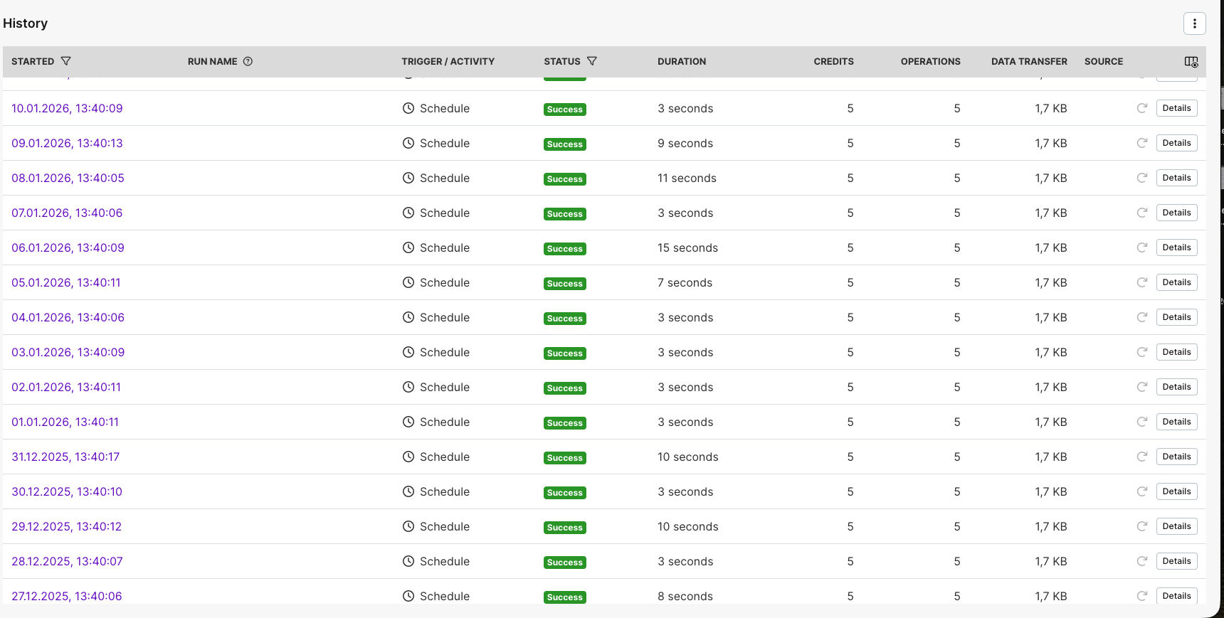Open the 08.01.2026, 13:40:05 run link
The height and width of the screenshot is (618, 1224).
(x=68, y=178)
